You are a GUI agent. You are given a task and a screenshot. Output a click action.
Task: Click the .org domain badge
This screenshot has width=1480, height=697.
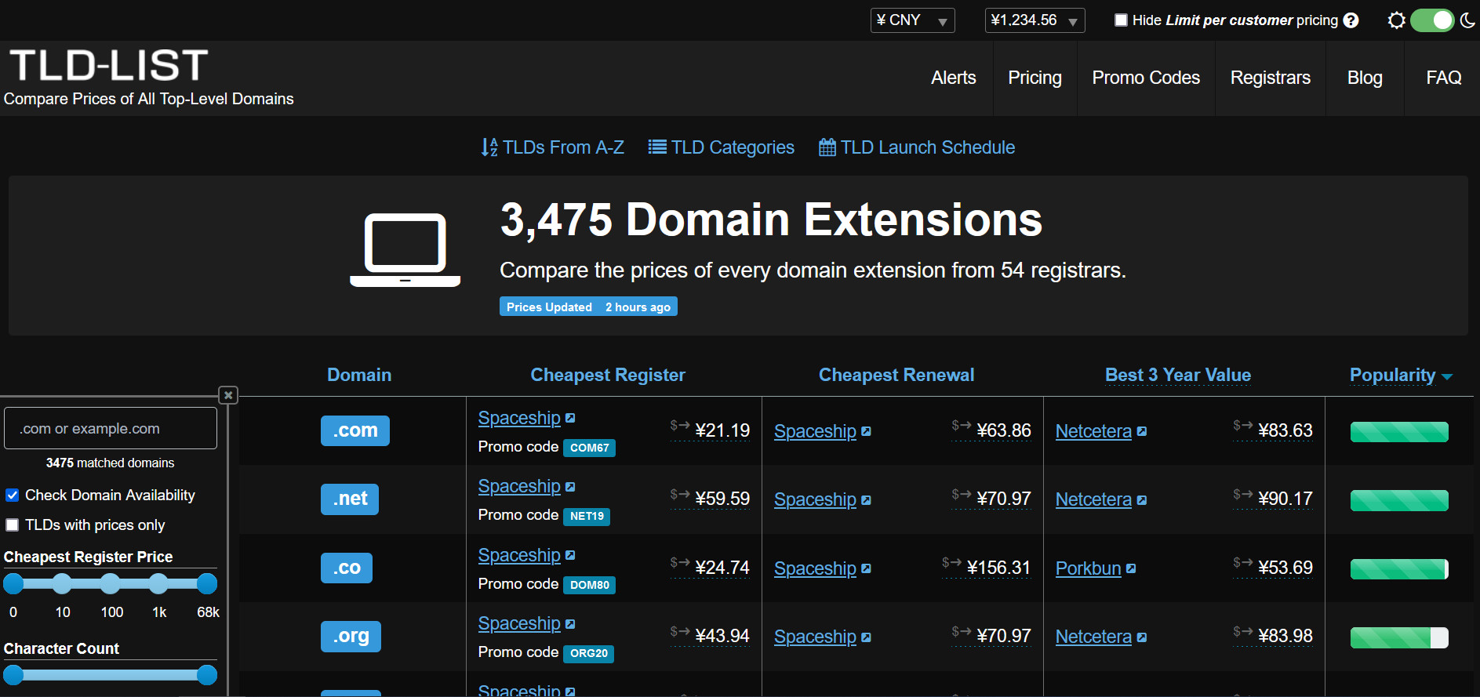(x=351, y=636)
